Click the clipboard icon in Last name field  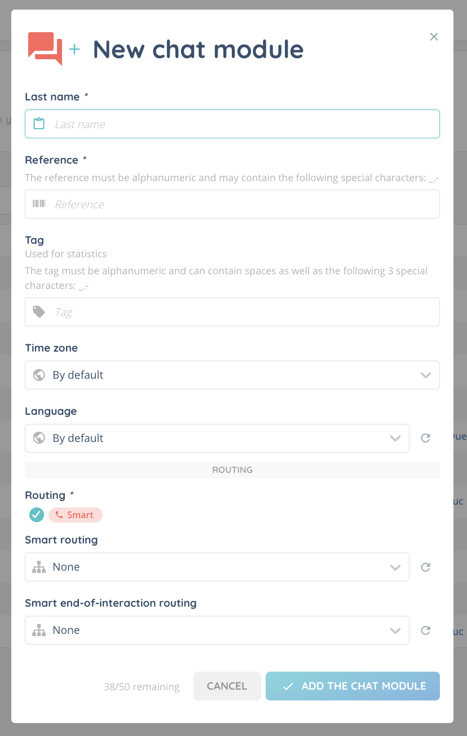coord(39,124)
